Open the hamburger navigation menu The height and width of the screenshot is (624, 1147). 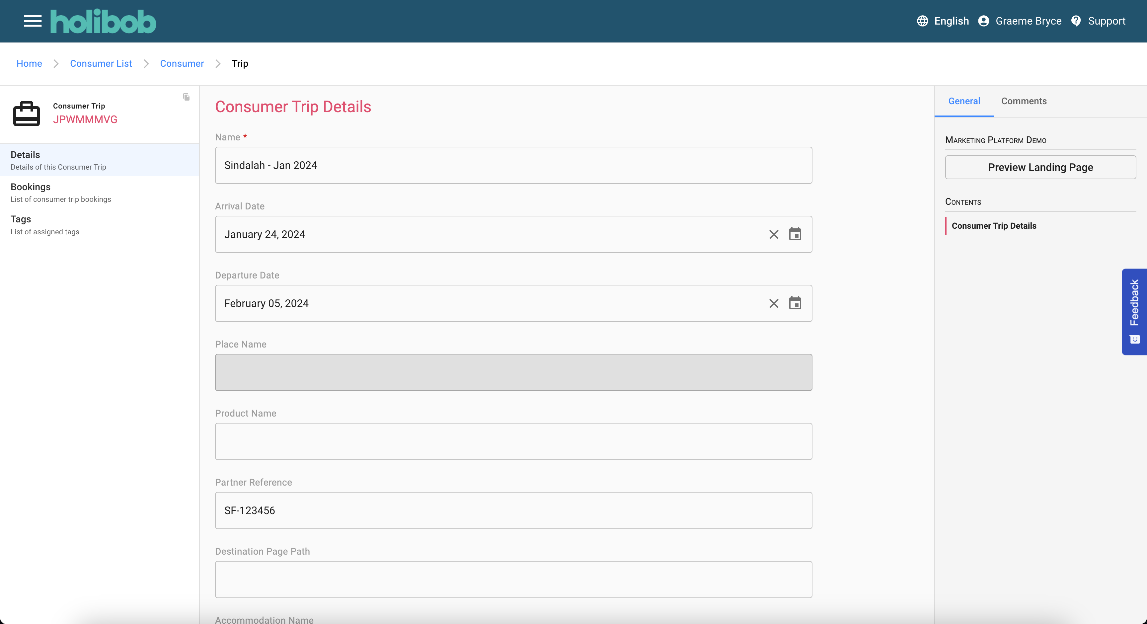tap(33, 21)
